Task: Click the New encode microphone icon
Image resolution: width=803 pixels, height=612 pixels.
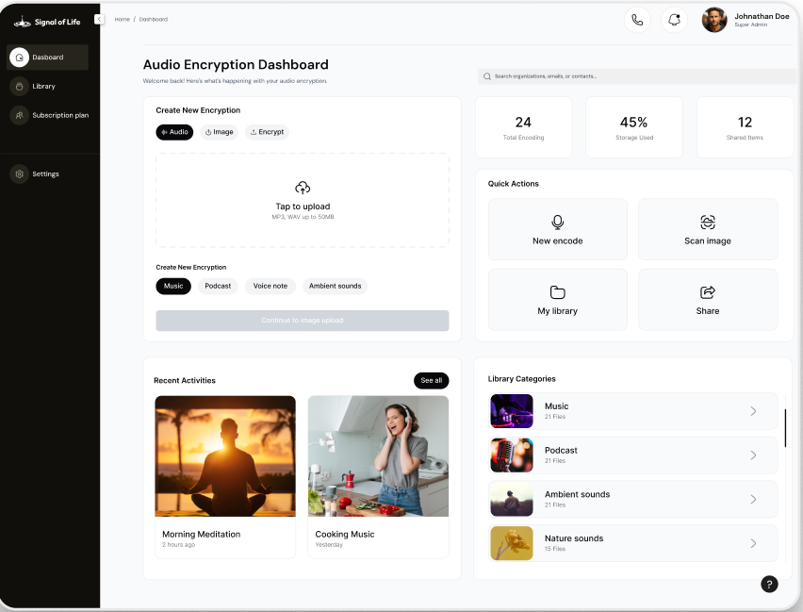Action: pos(557,222)
